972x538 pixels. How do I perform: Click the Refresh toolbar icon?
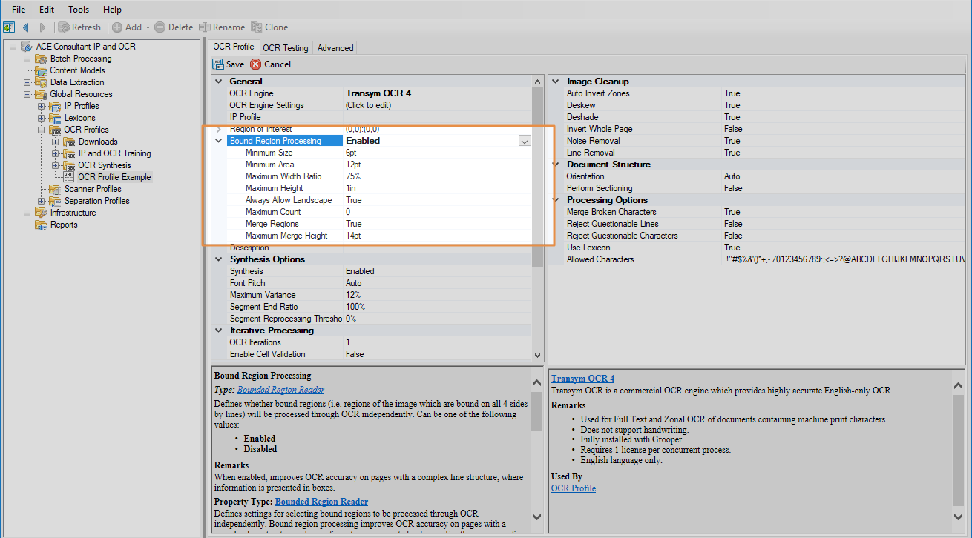[x=64, y=27]
